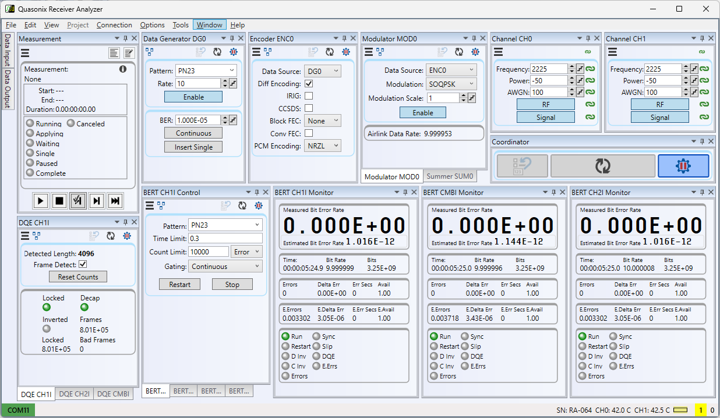Viewport: 720px width, 418px height.
Task: Open the Modulator MOD0 hamburger menu
Action: 368,52
